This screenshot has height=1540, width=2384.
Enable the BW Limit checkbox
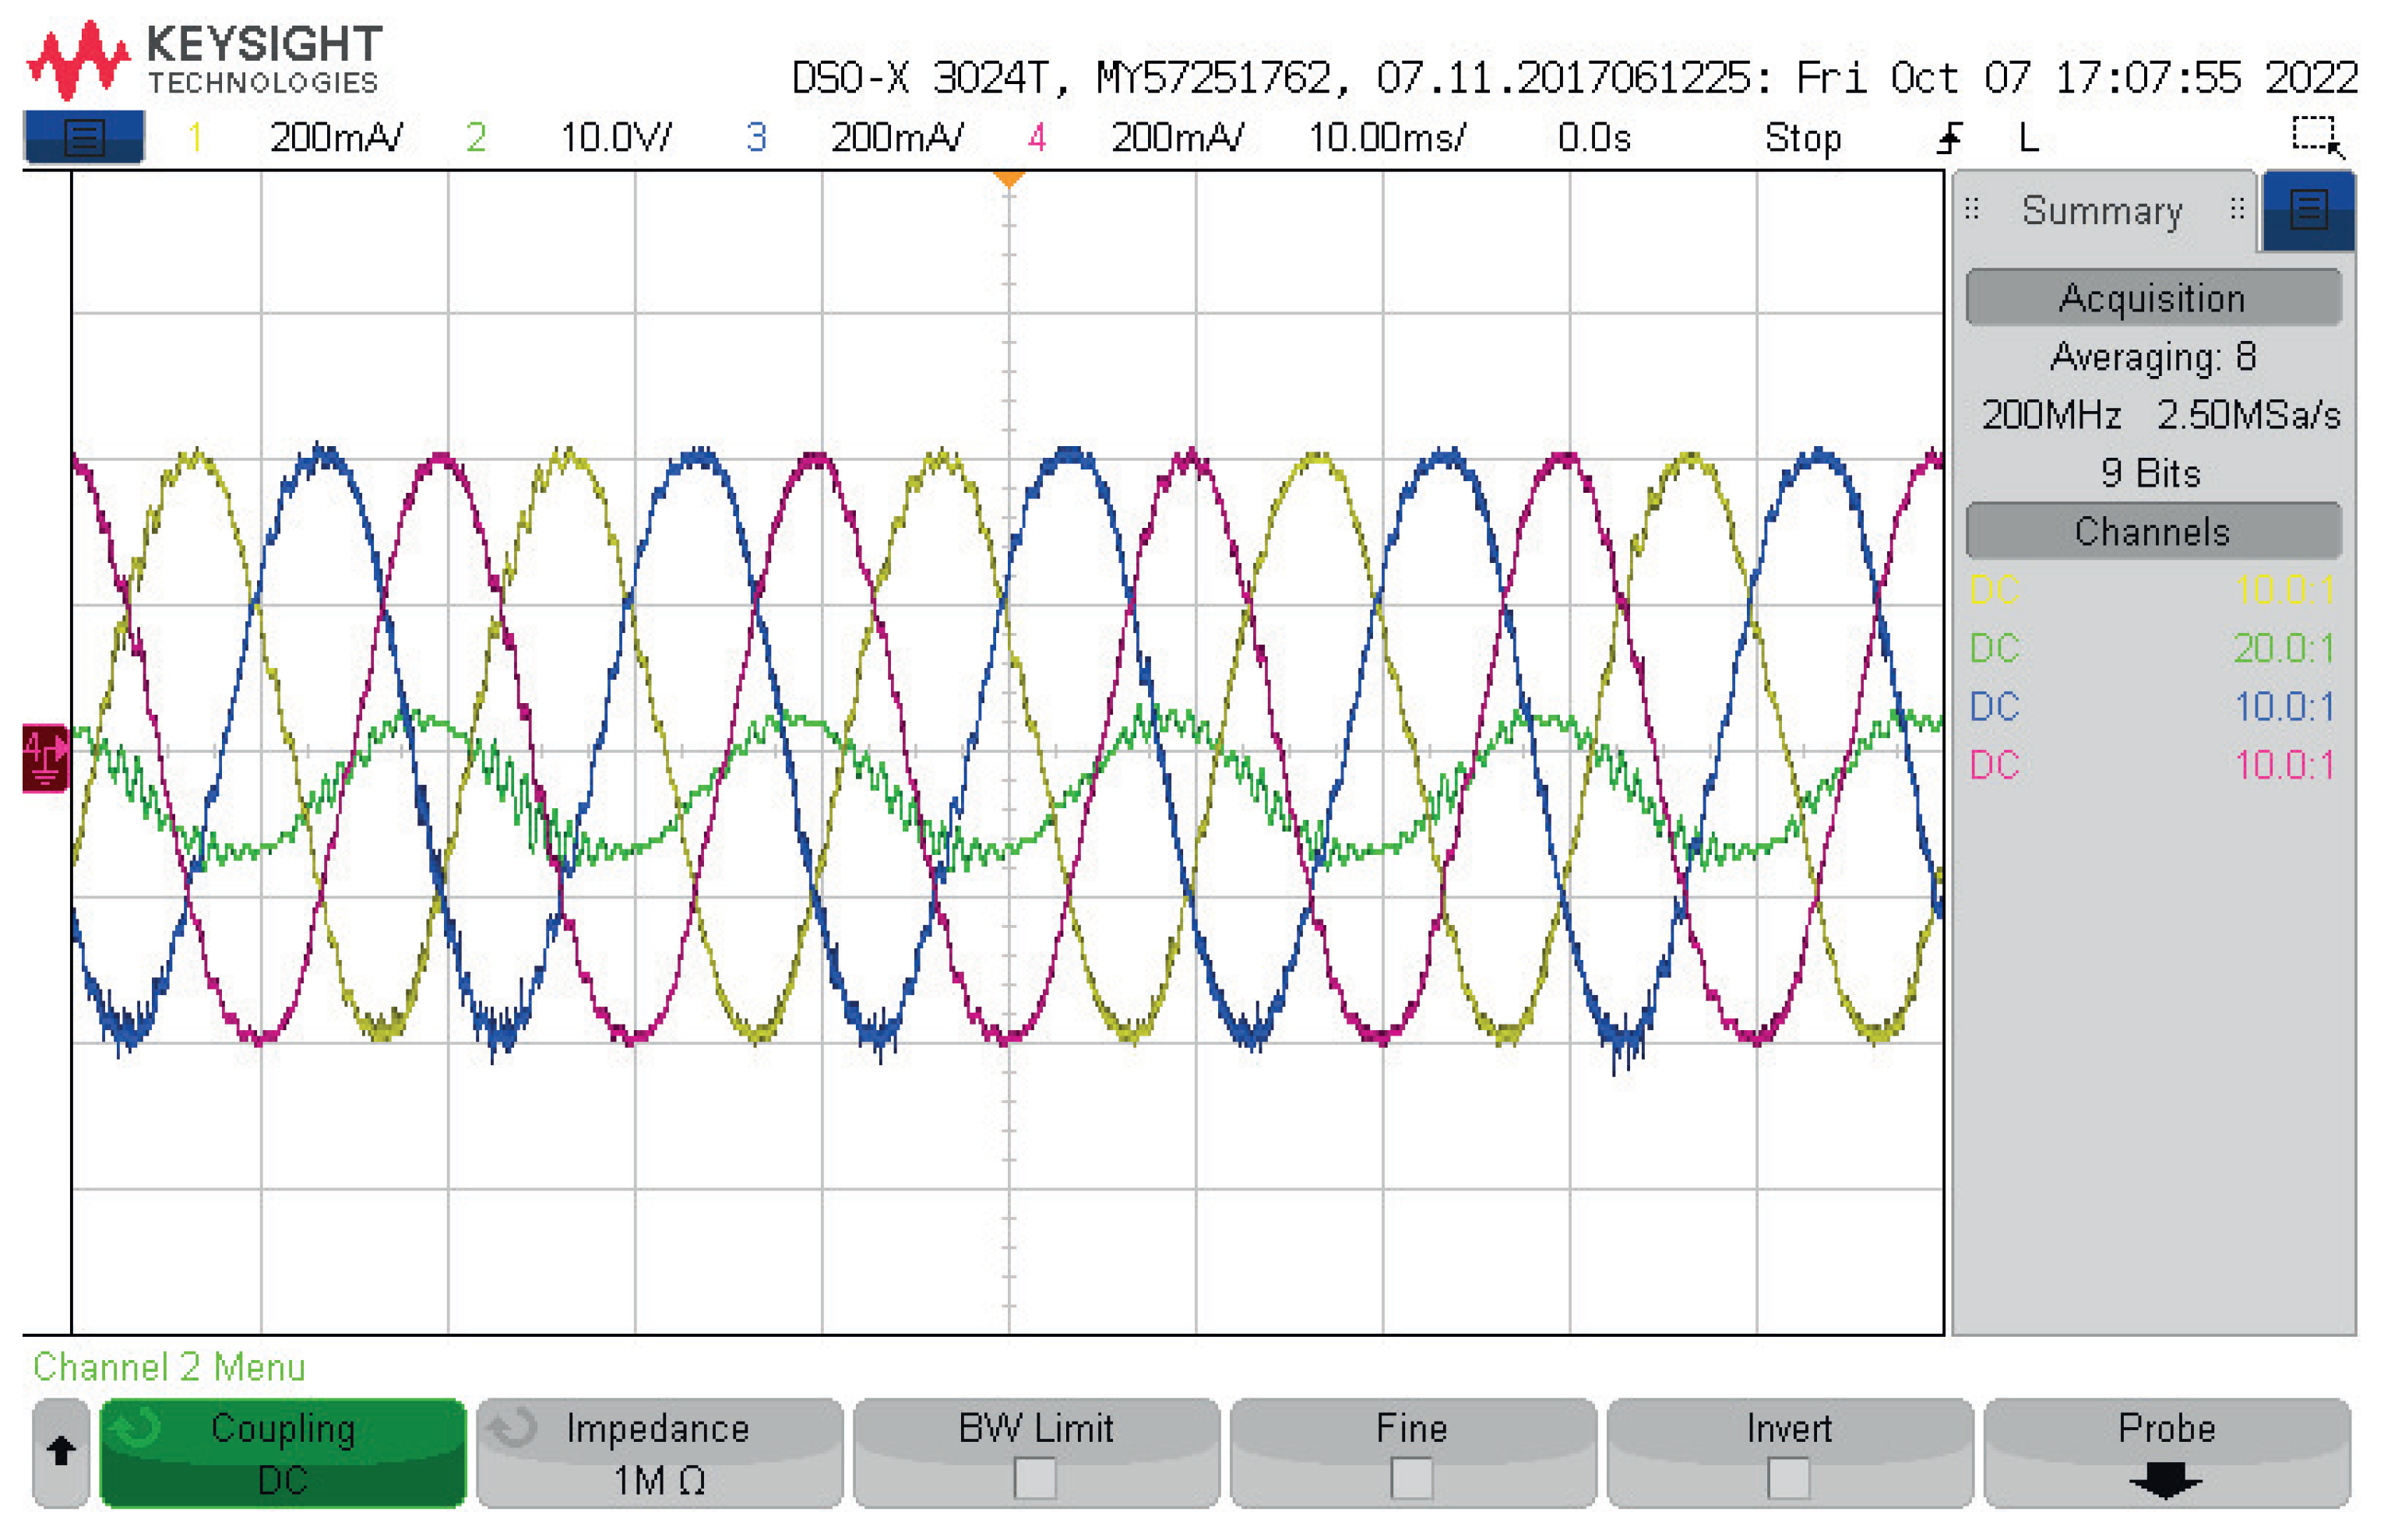[x=1034, y=1478]
